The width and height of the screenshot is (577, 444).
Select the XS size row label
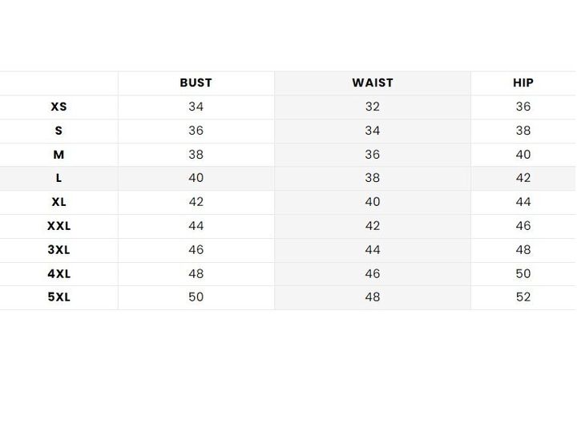tap(59, 107)
